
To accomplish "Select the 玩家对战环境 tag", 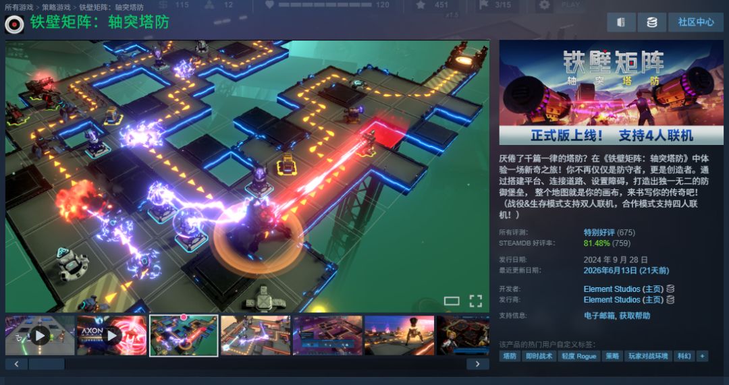I will coord(648,356).
